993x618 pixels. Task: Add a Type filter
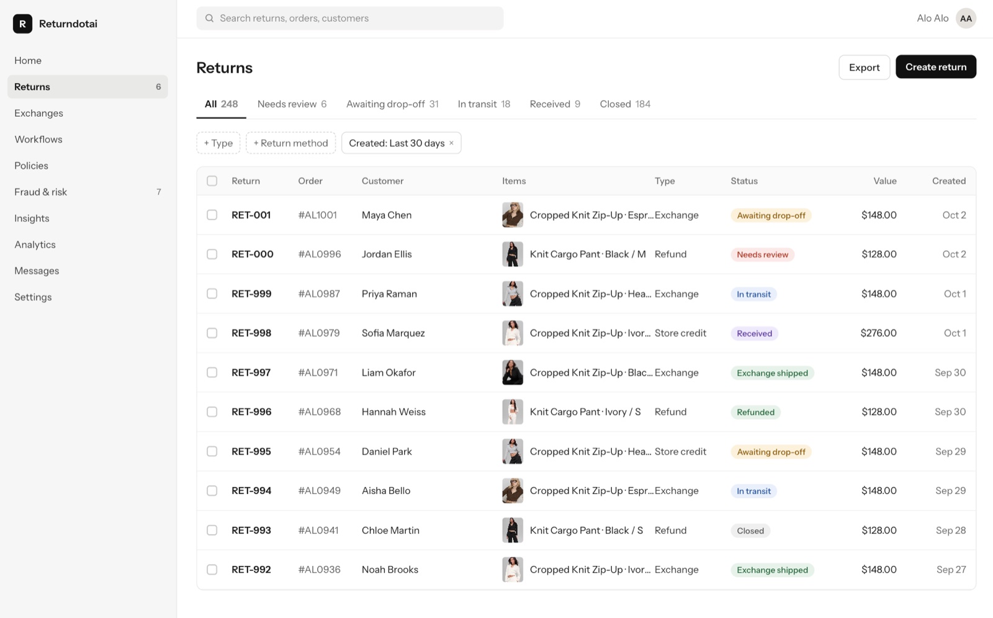point(218,143)
